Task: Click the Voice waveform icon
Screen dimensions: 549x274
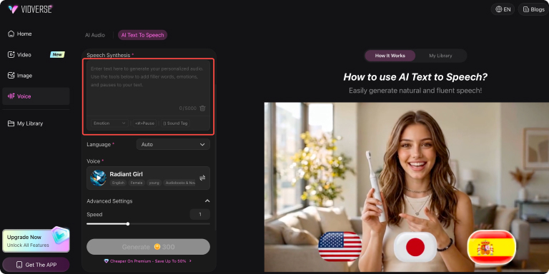Action: (11, 96)
